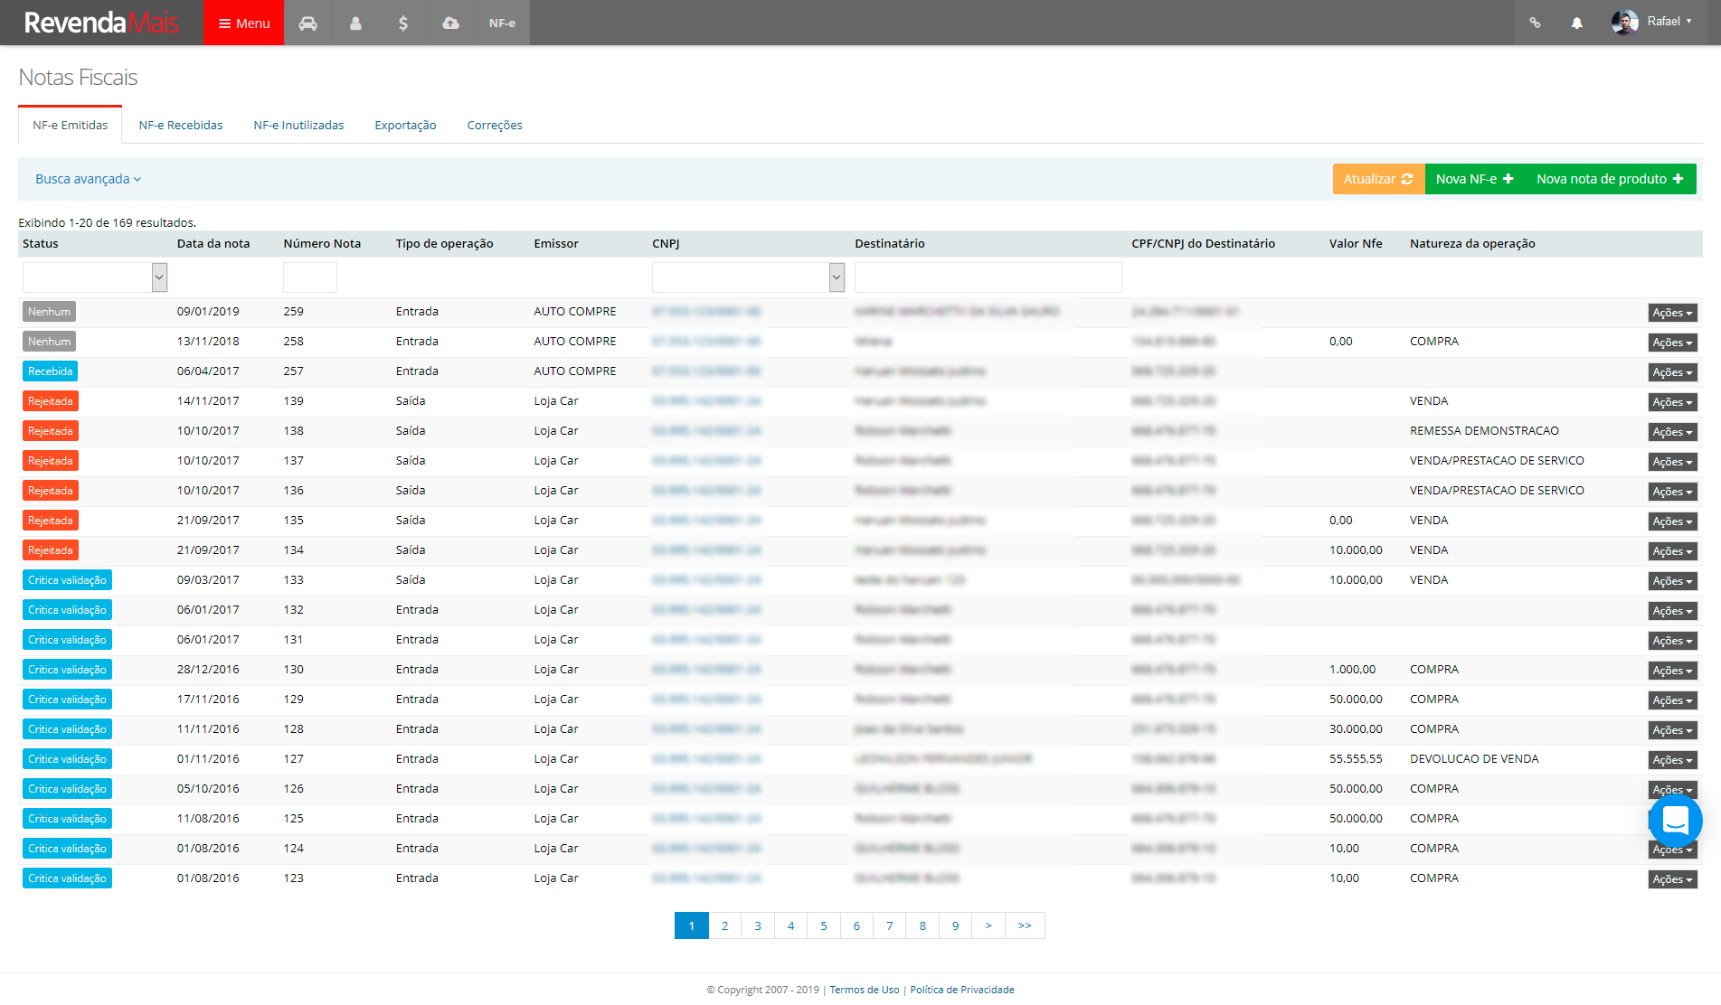
Task: Open the NF-e navbar shortcut
Action: click(502, 23)
